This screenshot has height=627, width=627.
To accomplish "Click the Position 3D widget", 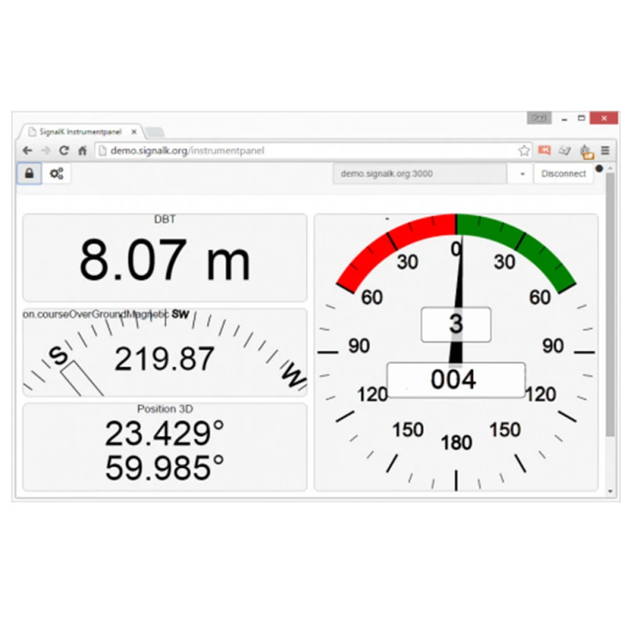I will tap(165, 447).
